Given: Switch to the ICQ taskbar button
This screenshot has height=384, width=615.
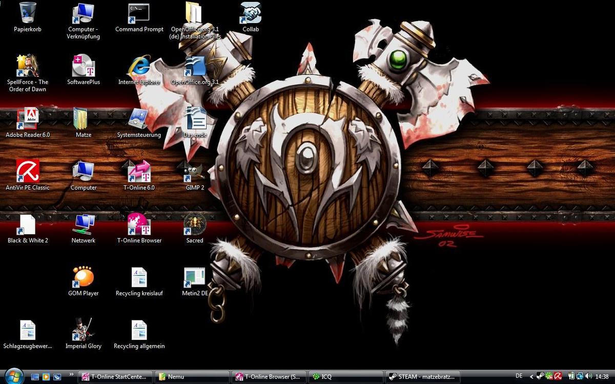Looking at the screenshot, I should click(x=346, y=377).
